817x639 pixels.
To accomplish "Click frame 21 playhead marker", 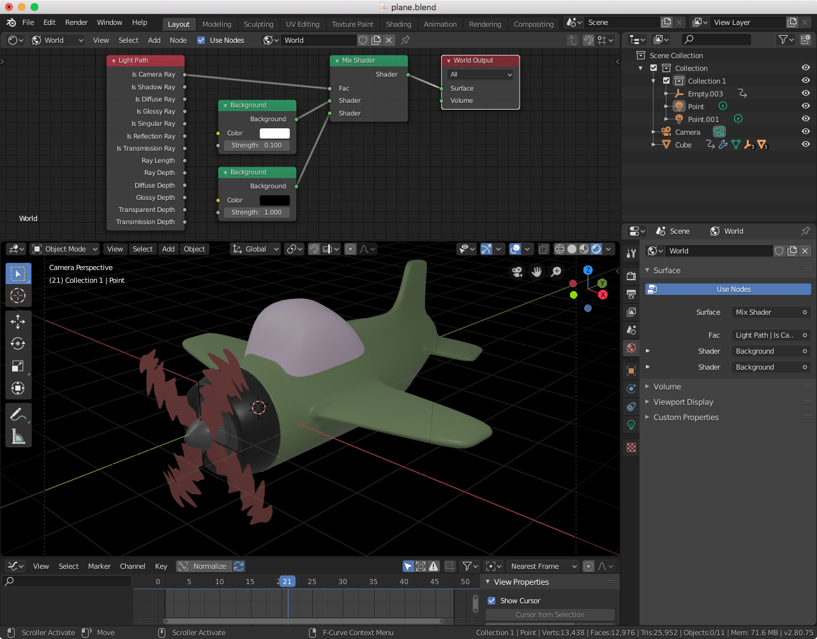I will click(x=287, y=582).
